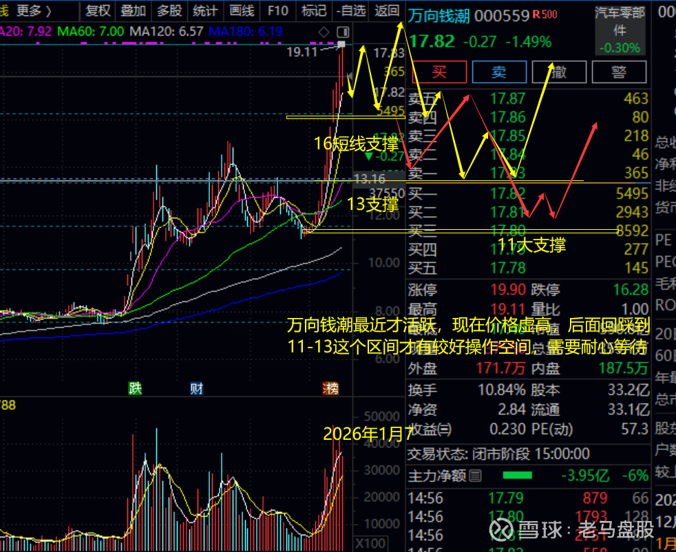The width and height of the screenshot is (676, 552).
Task: Click the small square marker at the 19.11 high
Action: (341, 44)
